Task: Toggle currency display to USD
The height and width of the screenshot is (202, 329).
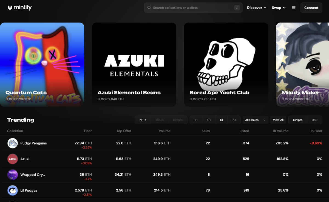Action: [x=314, y=120]
